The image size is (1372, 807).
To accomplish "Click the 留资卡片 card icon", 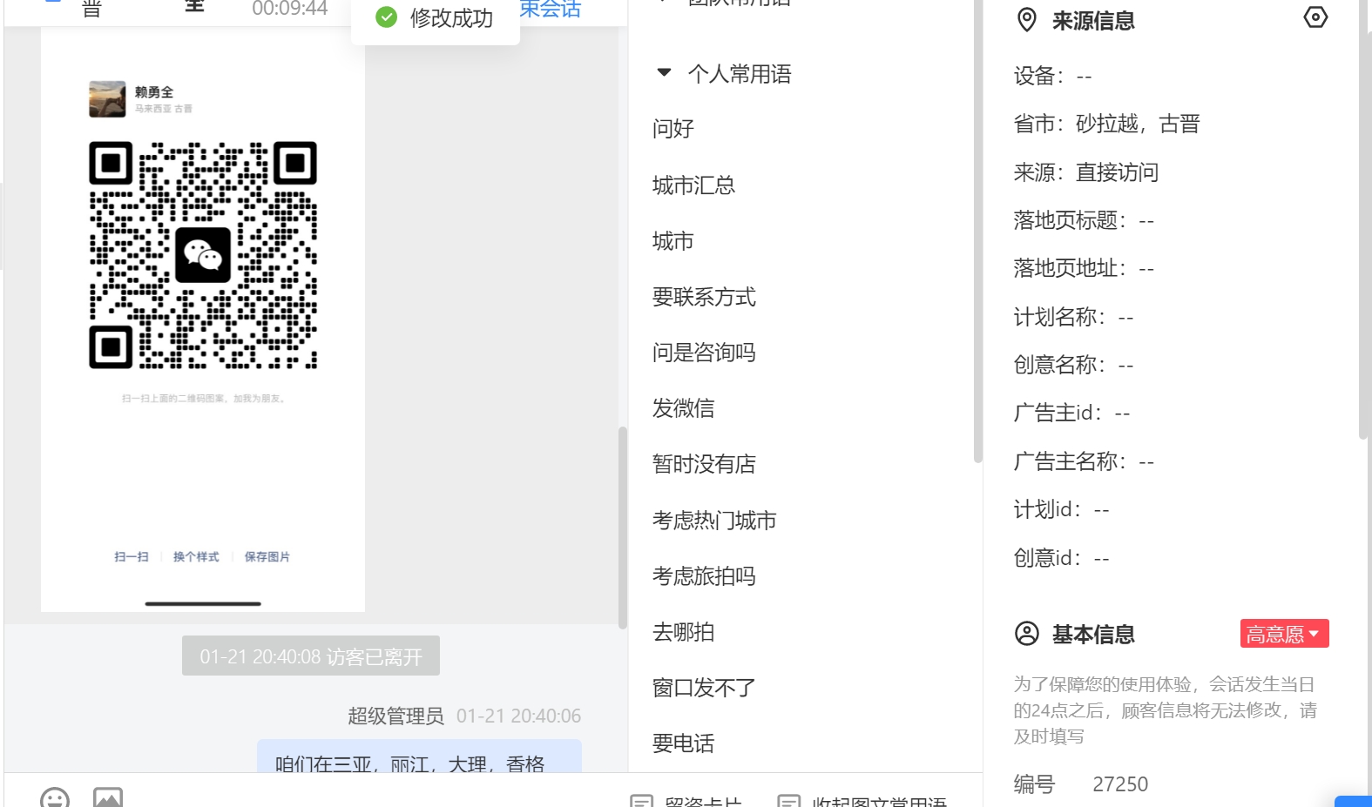I will pos(641,801).
